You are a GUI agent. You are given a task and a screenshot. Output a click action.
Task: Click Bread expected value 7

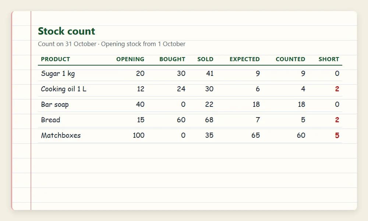pyautogui.click(x=258, y=120)
